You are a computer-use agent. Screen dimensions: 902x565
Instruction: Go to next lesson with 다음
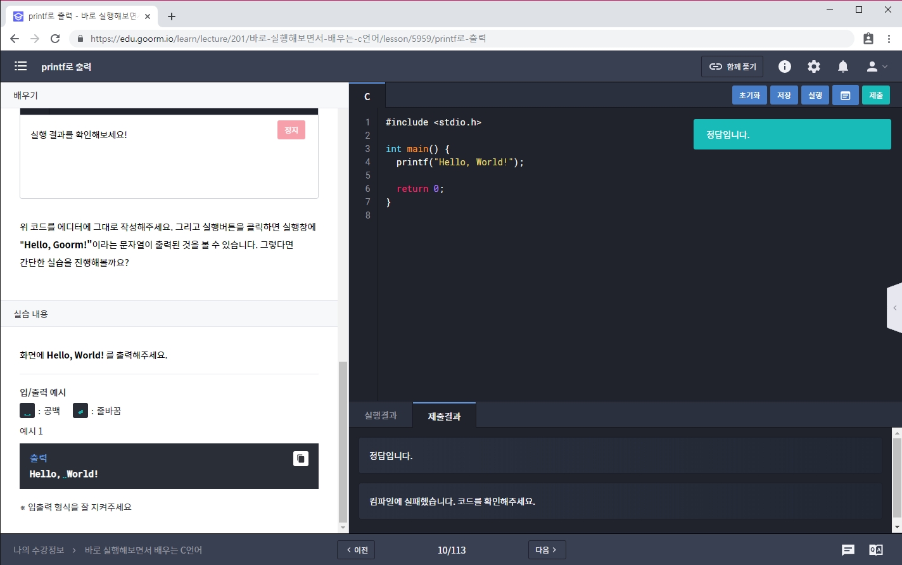click(x=547, y=550)
